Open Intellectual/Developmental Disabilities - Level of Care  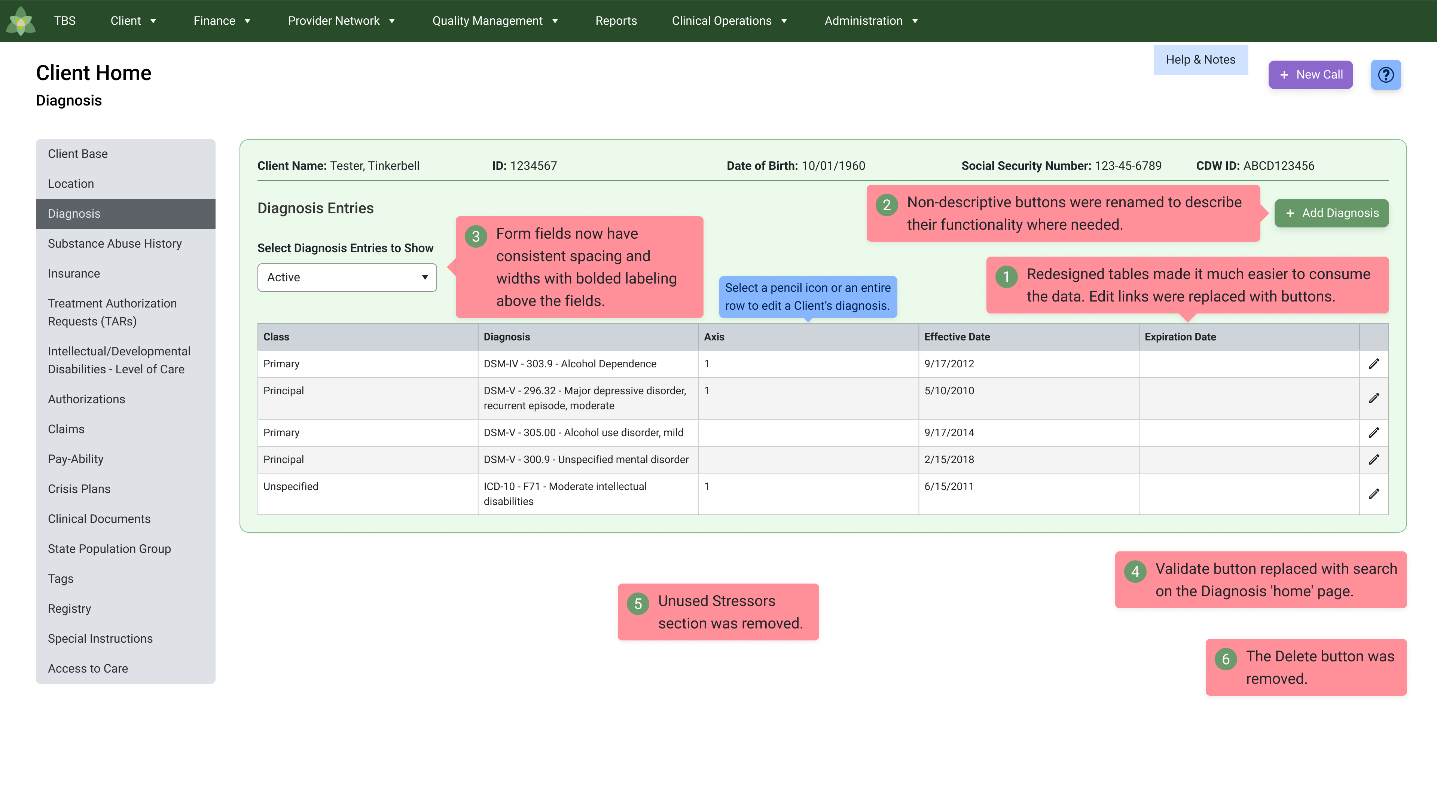(x=125, y=360)
